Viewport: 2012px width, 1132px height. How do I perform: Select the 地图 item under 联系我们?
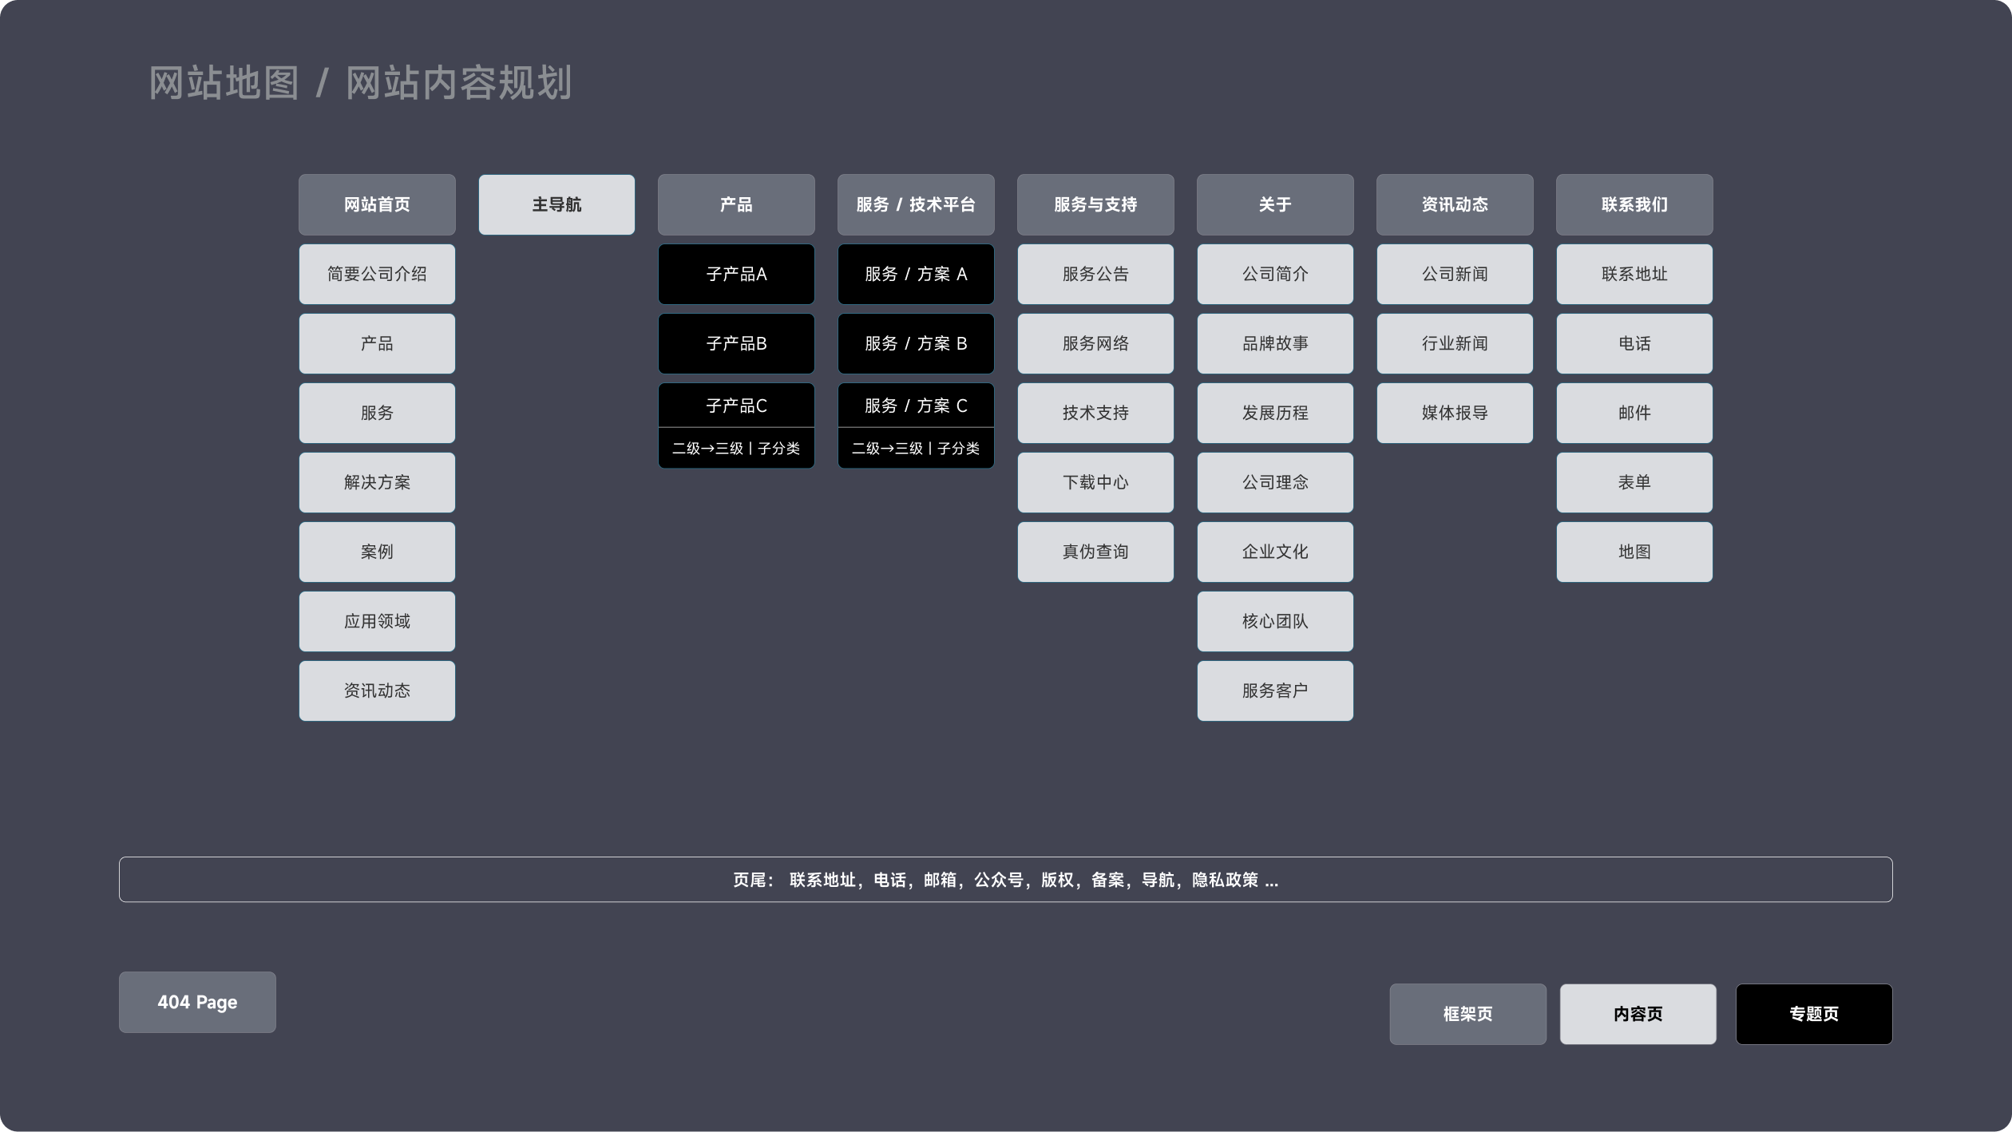1634,552
